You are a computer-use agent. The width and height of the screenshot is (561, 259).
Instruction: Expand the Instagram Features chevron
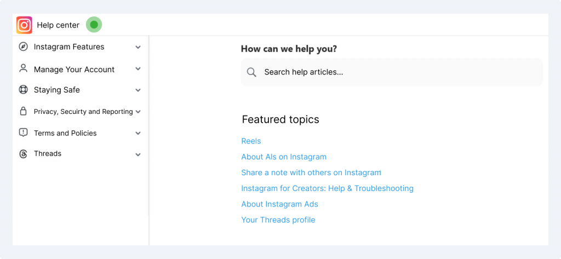pos(138,47)
